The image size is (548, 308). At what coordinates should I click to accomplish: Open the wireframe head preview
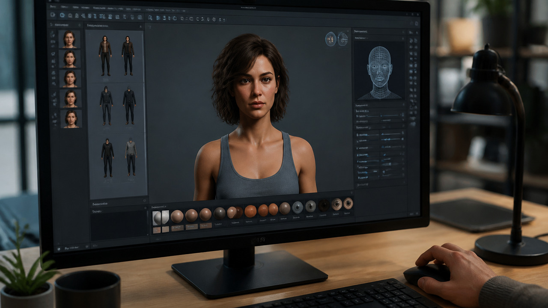[379, 71]
